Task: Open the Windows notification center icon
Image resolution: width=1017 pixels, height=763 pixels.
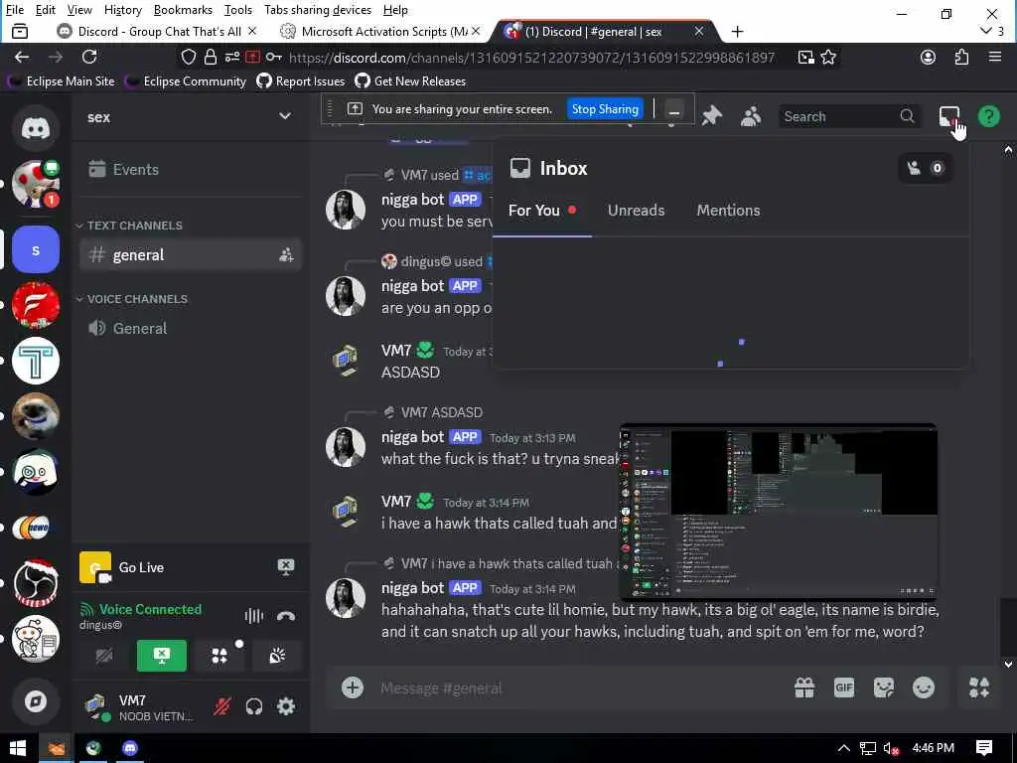Action: 984,748
